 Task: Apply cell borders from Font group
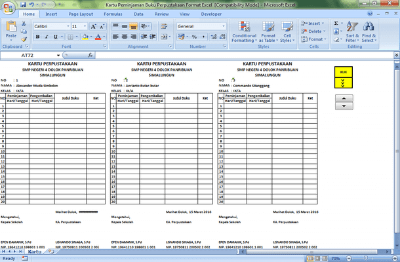click(70, 37)
